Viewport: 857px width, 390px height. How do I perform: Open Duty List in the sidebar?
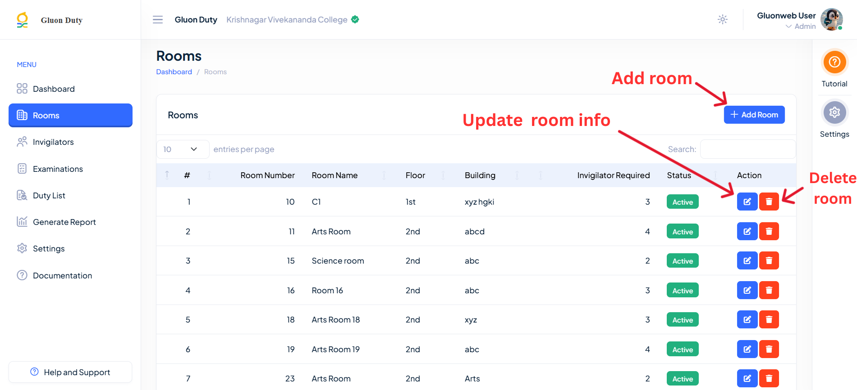click(x=70, y=196)
